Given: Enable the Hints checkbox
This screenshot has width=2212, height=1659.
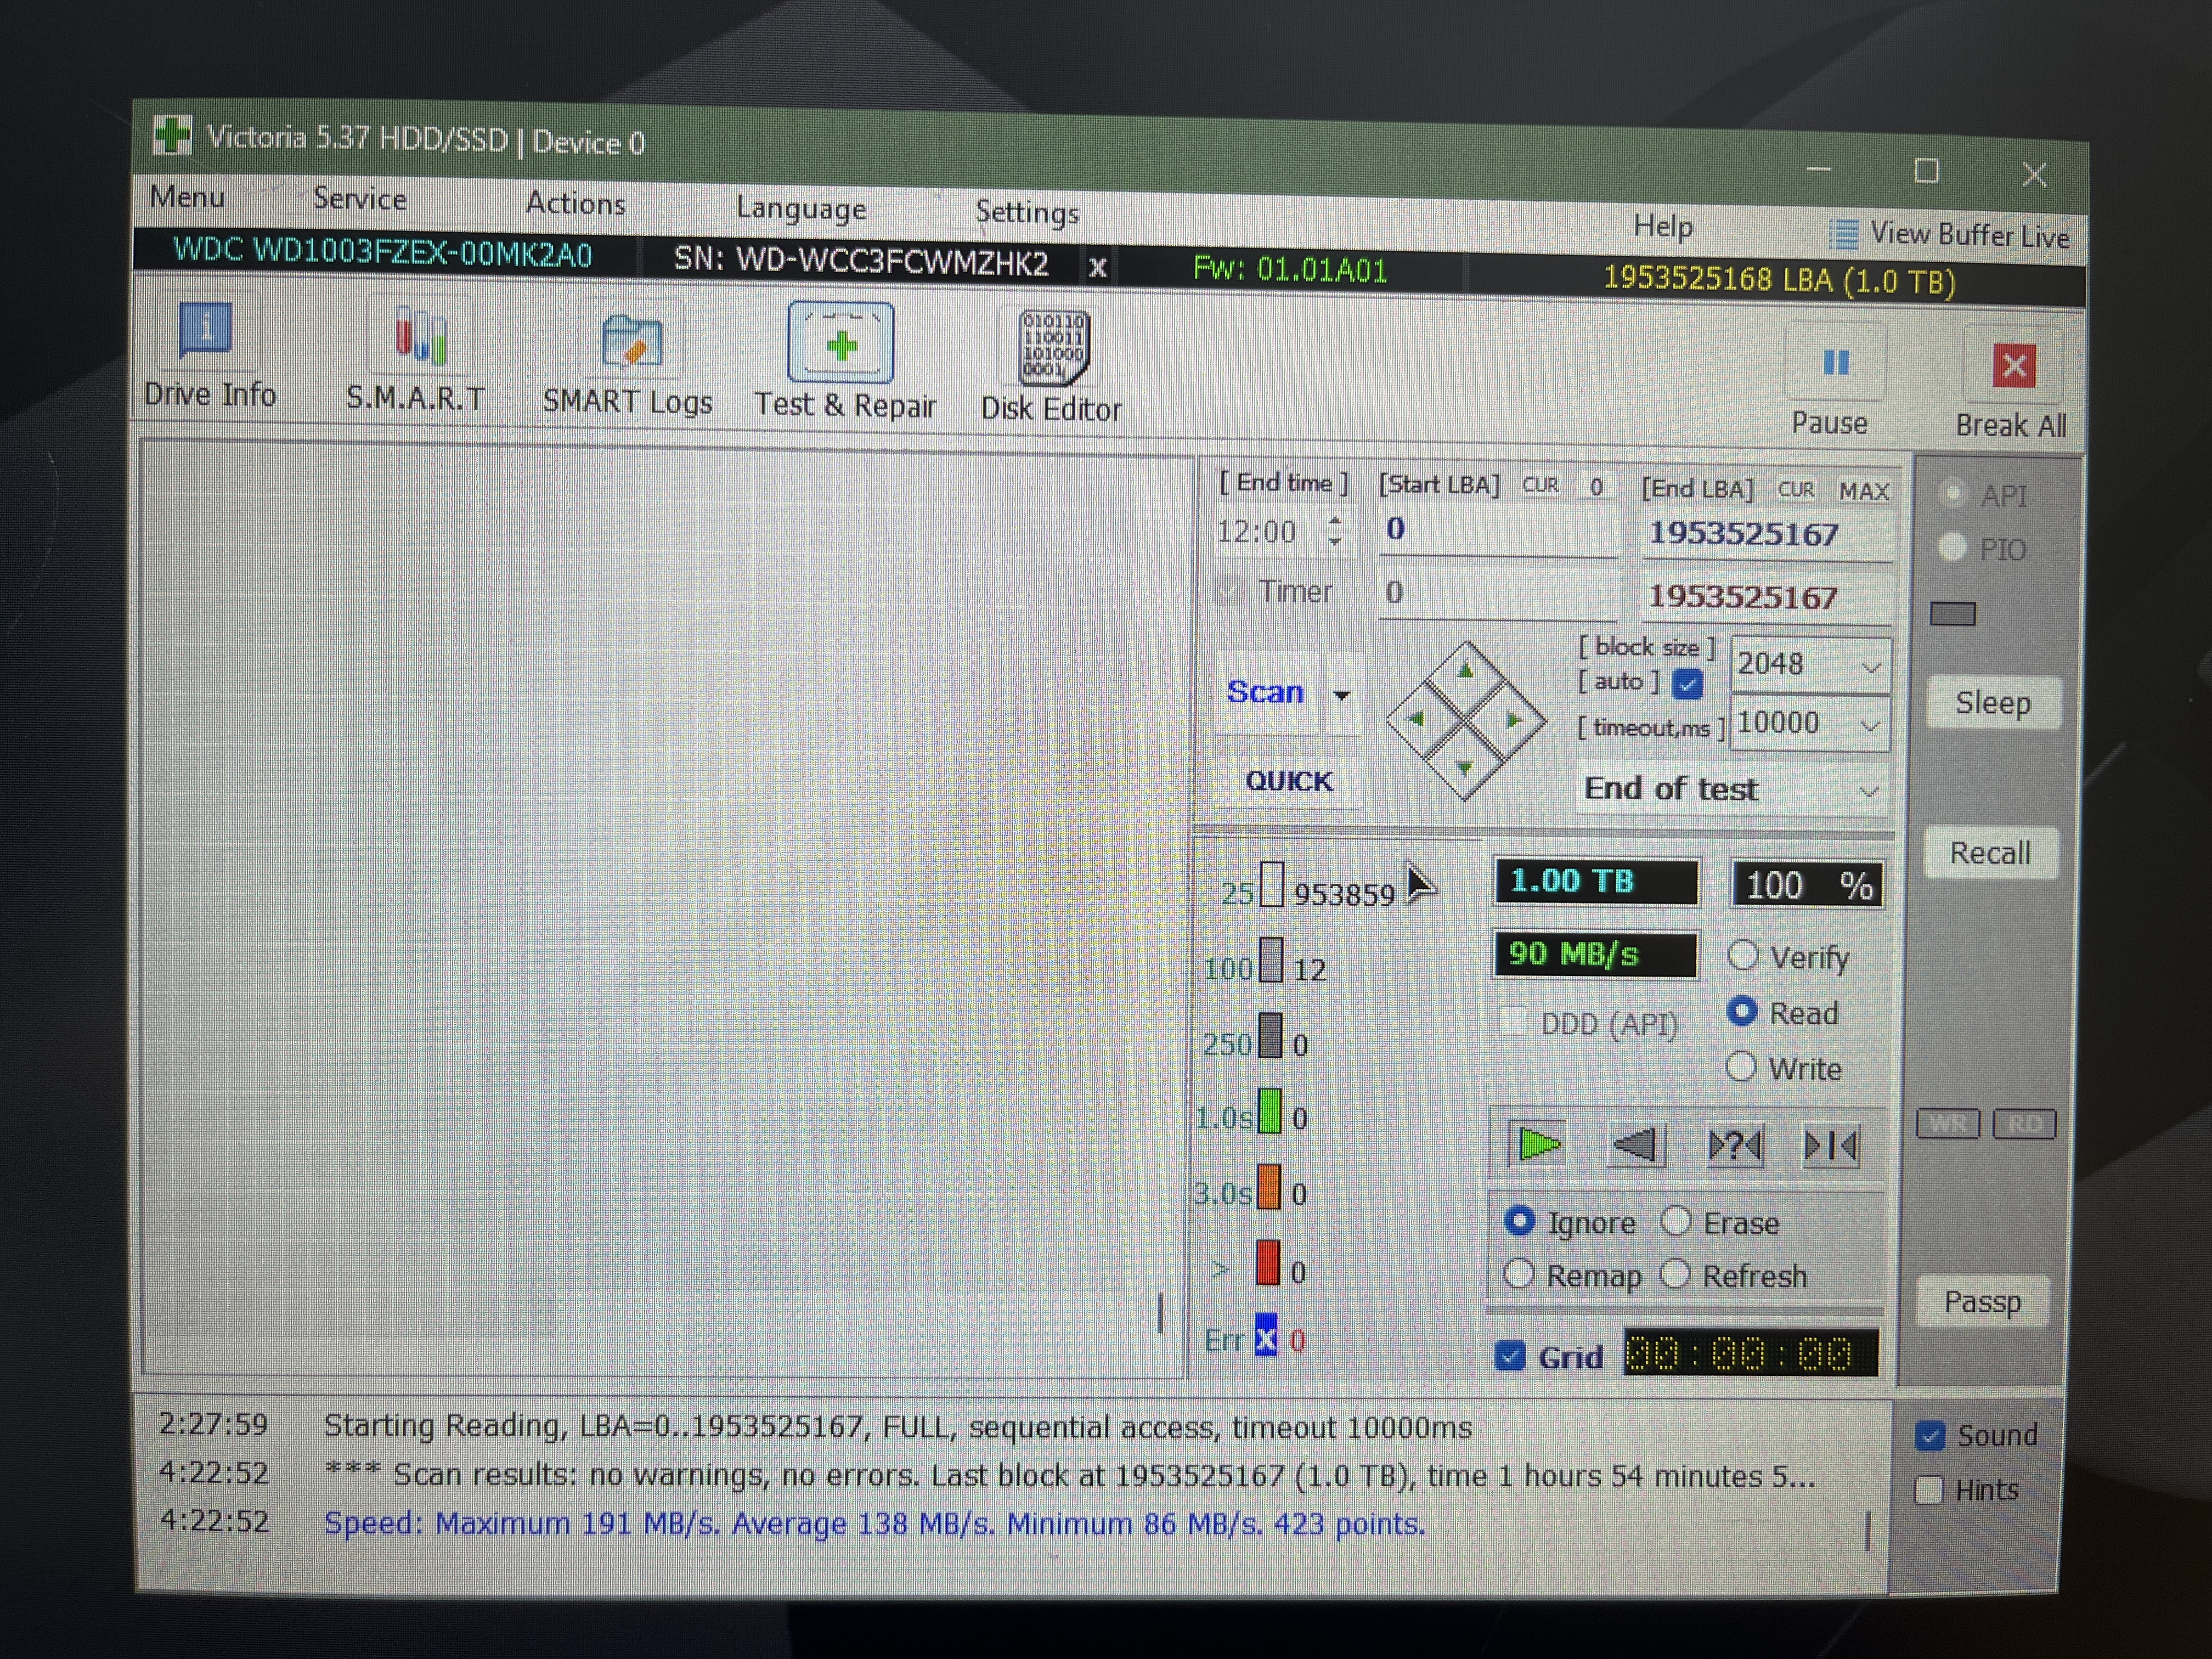Looking at the screenshot, I should tap(1929, 1490).
